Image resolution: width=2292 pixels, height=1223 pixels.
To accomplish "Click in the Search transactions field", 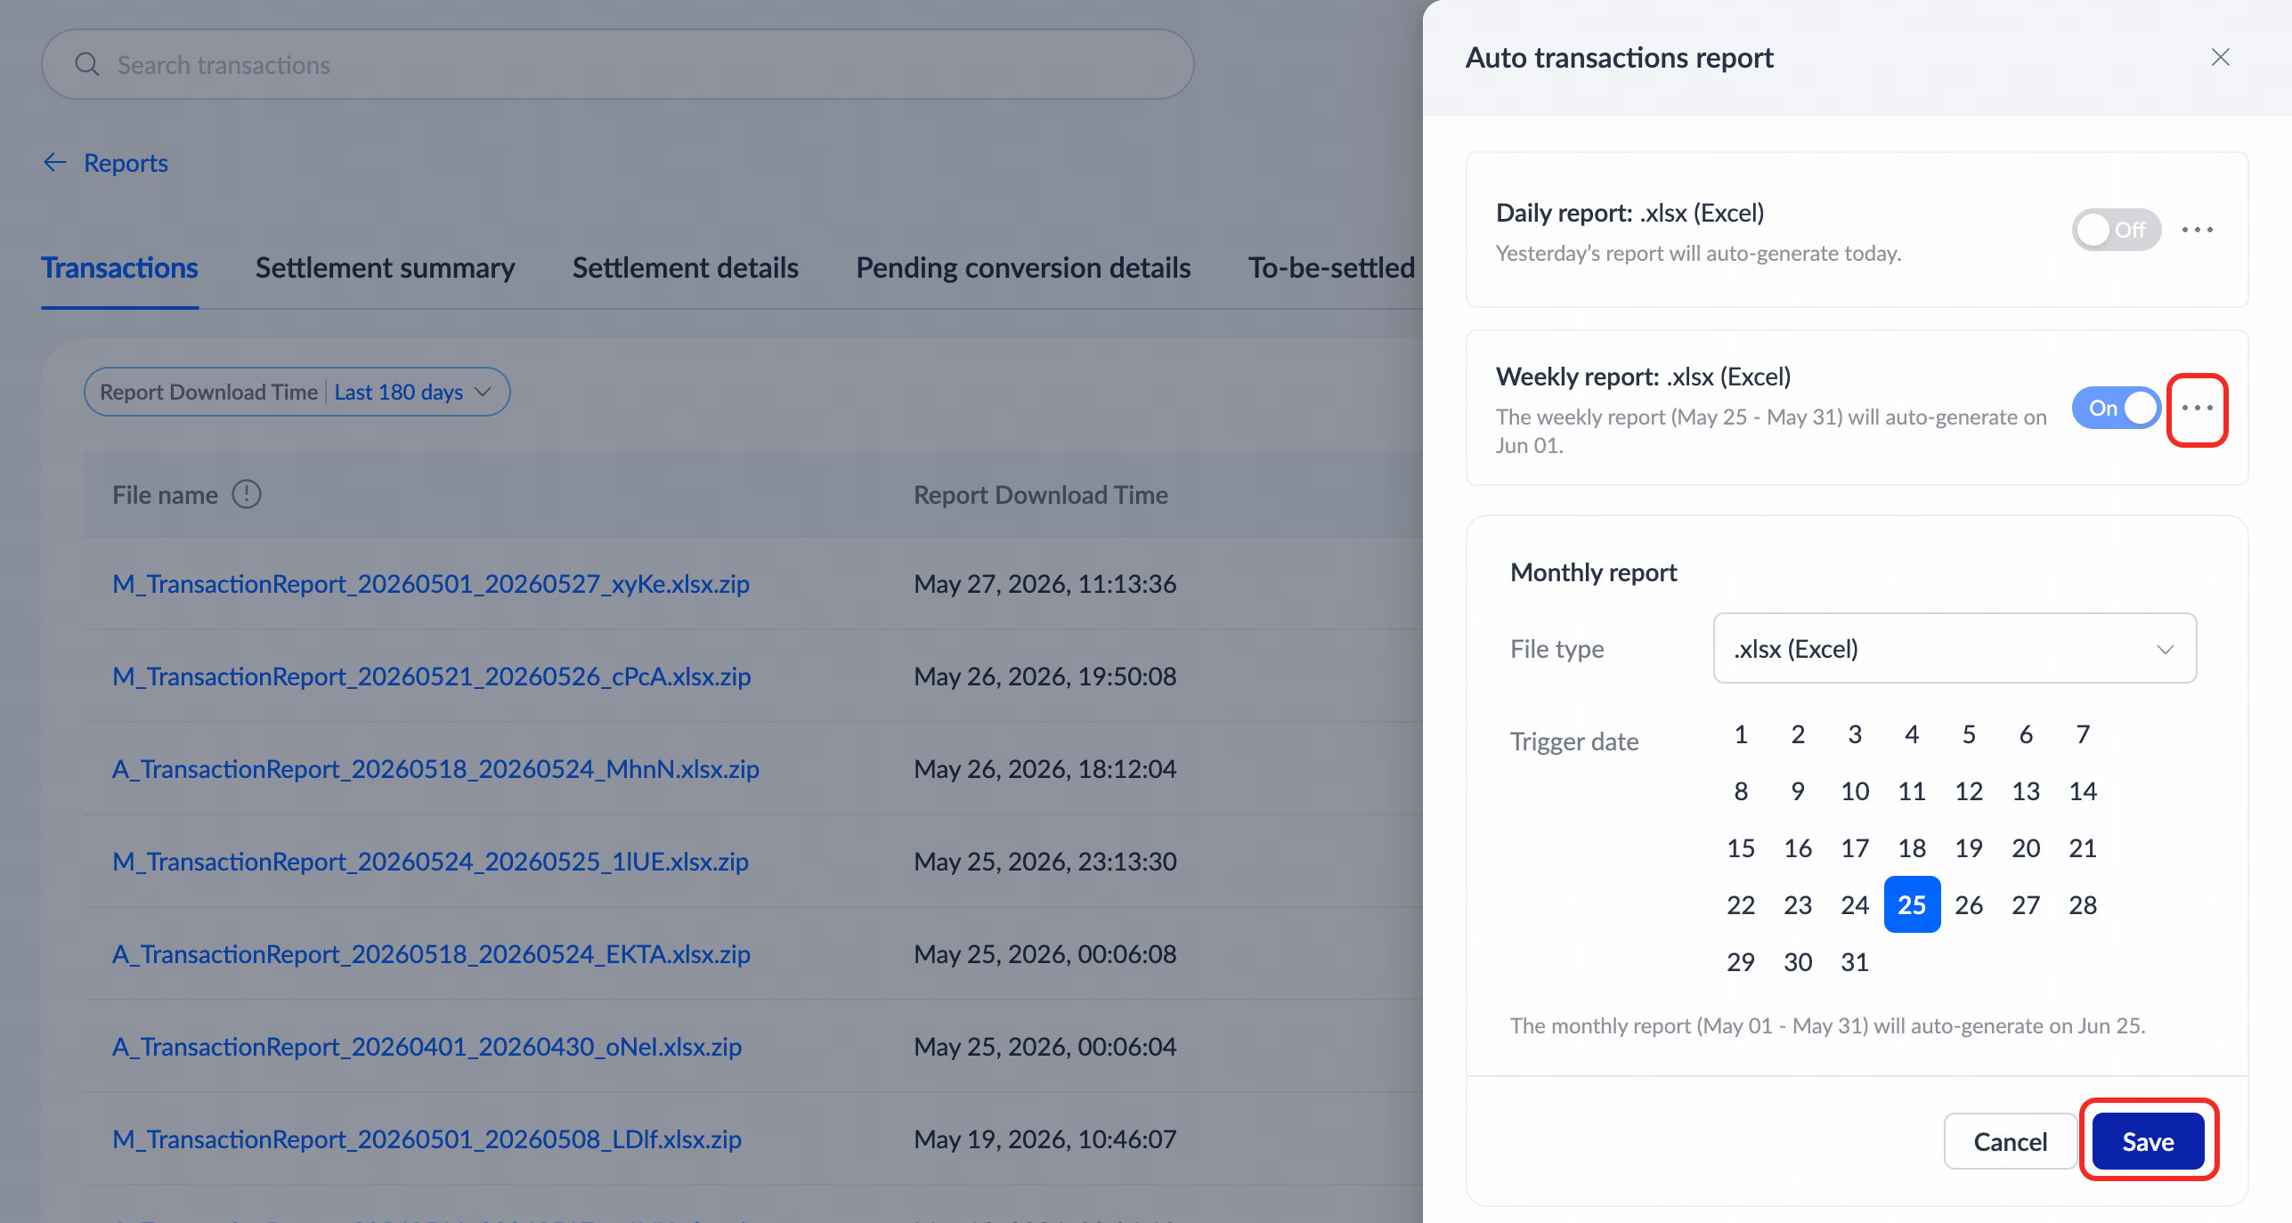I will [617, 64].
